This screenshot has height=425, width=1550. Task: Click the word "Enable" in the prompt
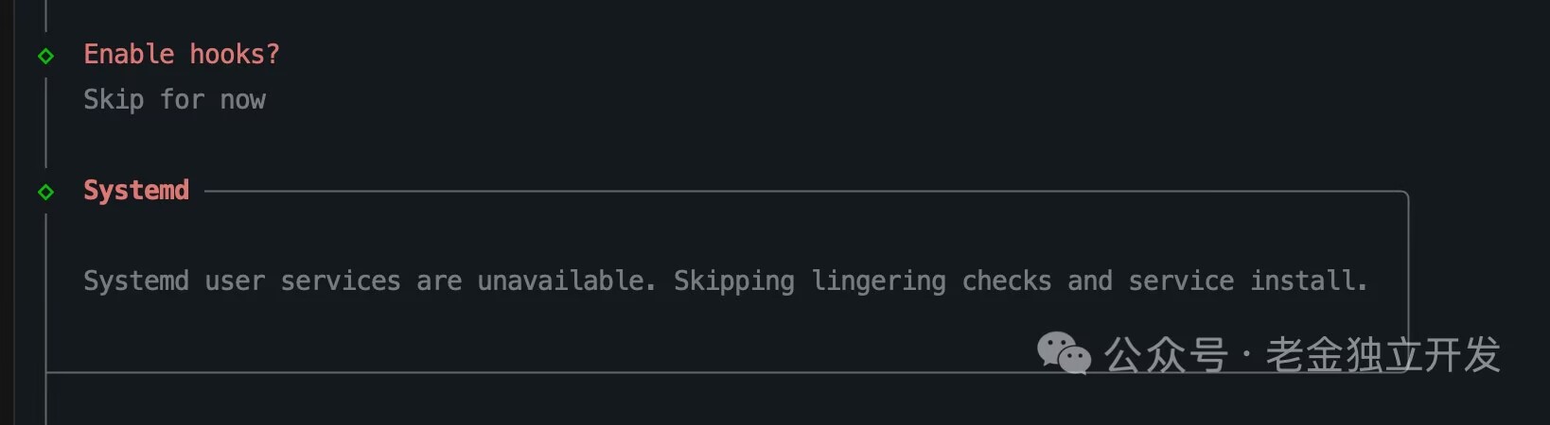point(129,55)
